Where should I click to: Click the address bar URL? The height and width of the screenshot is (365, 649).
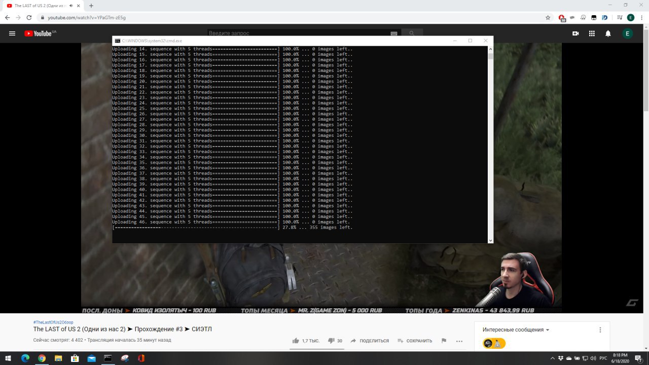[87, 17]
